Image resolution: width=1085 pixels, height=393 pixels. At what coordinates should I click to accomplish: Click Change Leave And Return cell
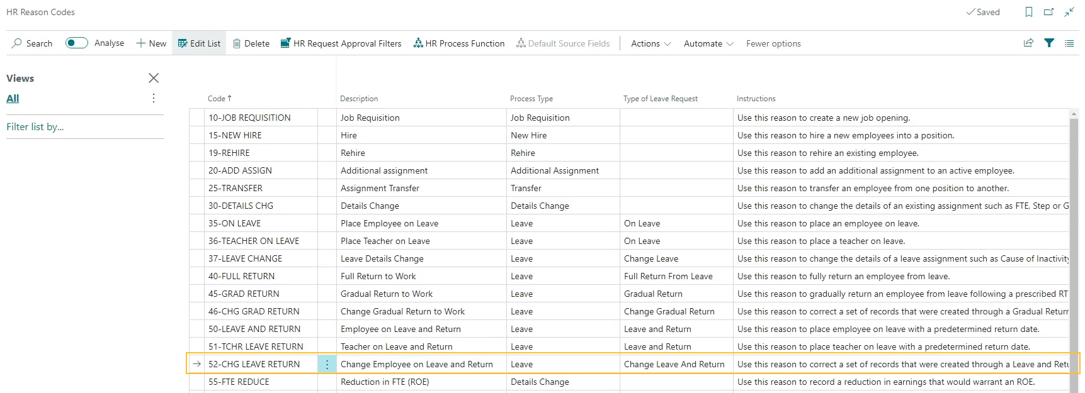pos(676,364)
